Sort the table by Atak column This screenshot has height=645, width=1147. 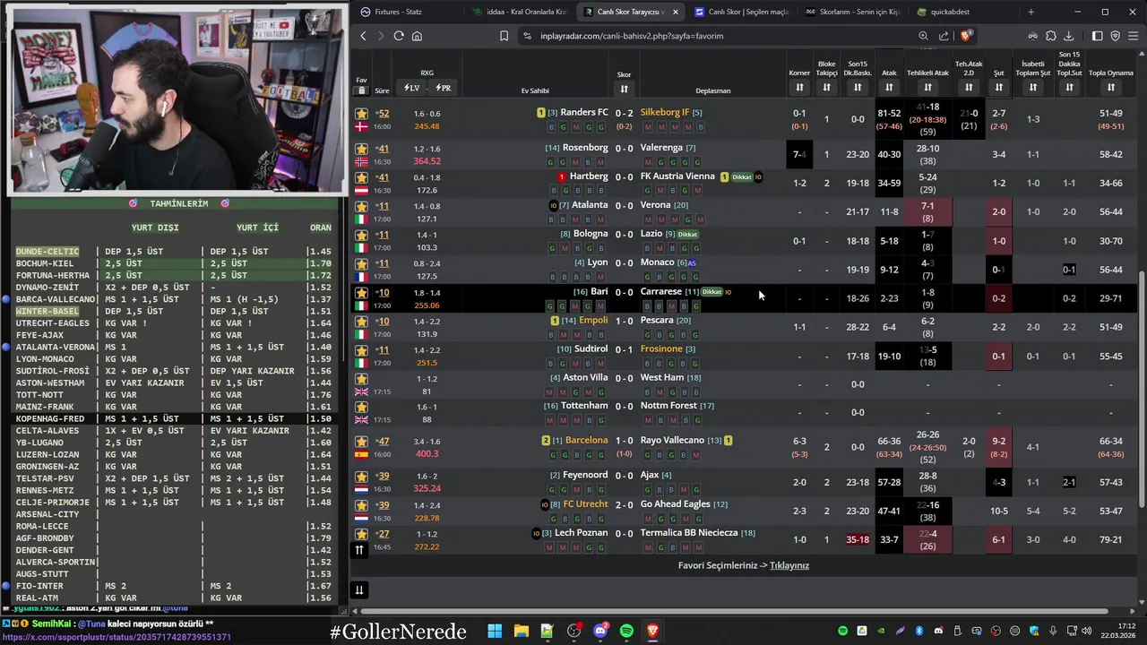889,87
